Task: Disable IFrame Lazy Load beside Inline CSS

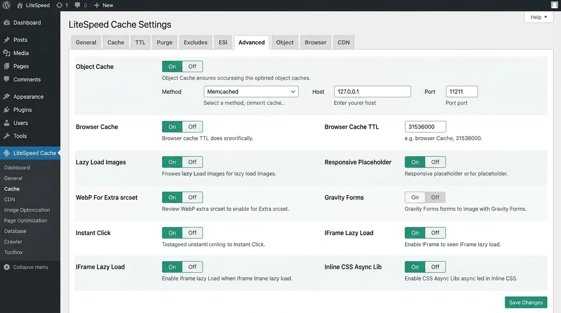Action: tap(192, 267)
